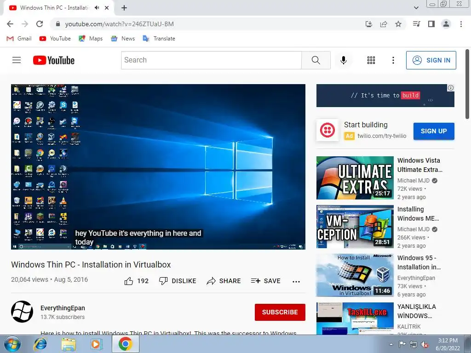Click the Twilio ad logo
The image size is (471, 353).
pos(327,130)
